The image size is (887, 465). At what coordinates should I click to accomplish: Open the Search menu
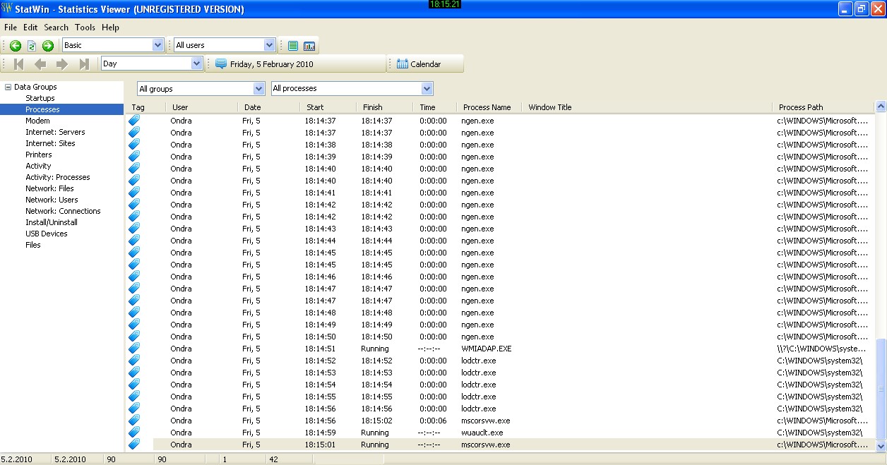tap(56, 28)
